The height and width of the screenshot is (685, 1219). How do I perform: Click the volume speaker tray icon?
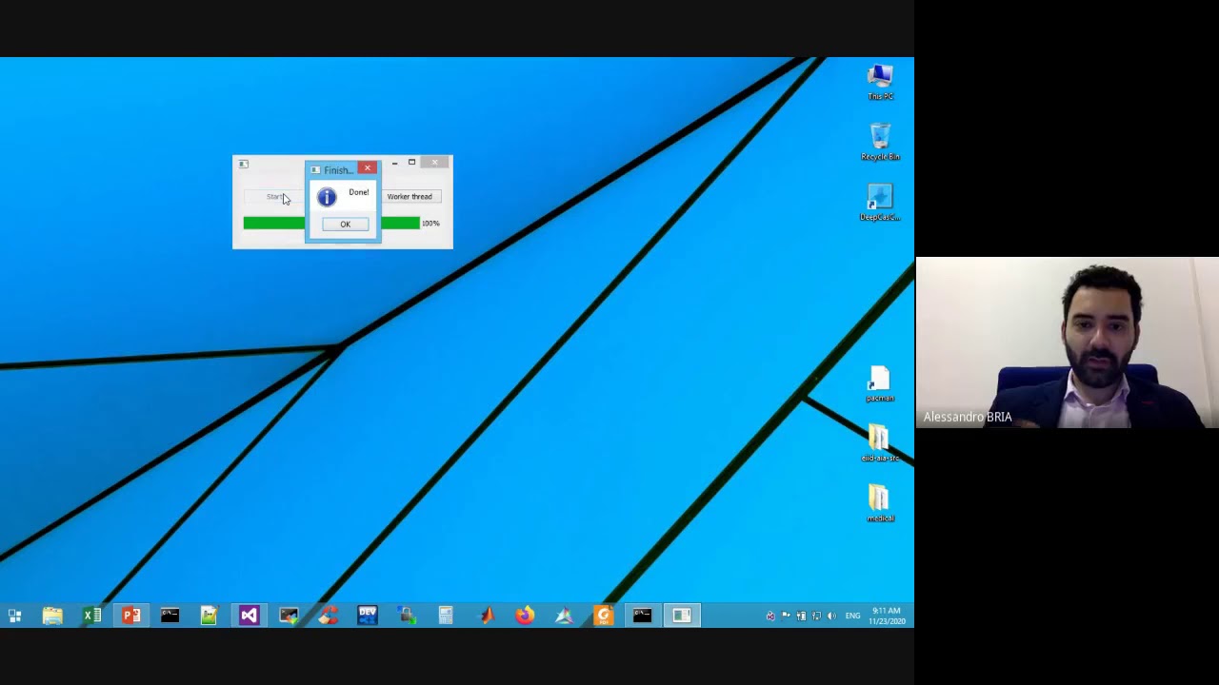pos(831,616)
